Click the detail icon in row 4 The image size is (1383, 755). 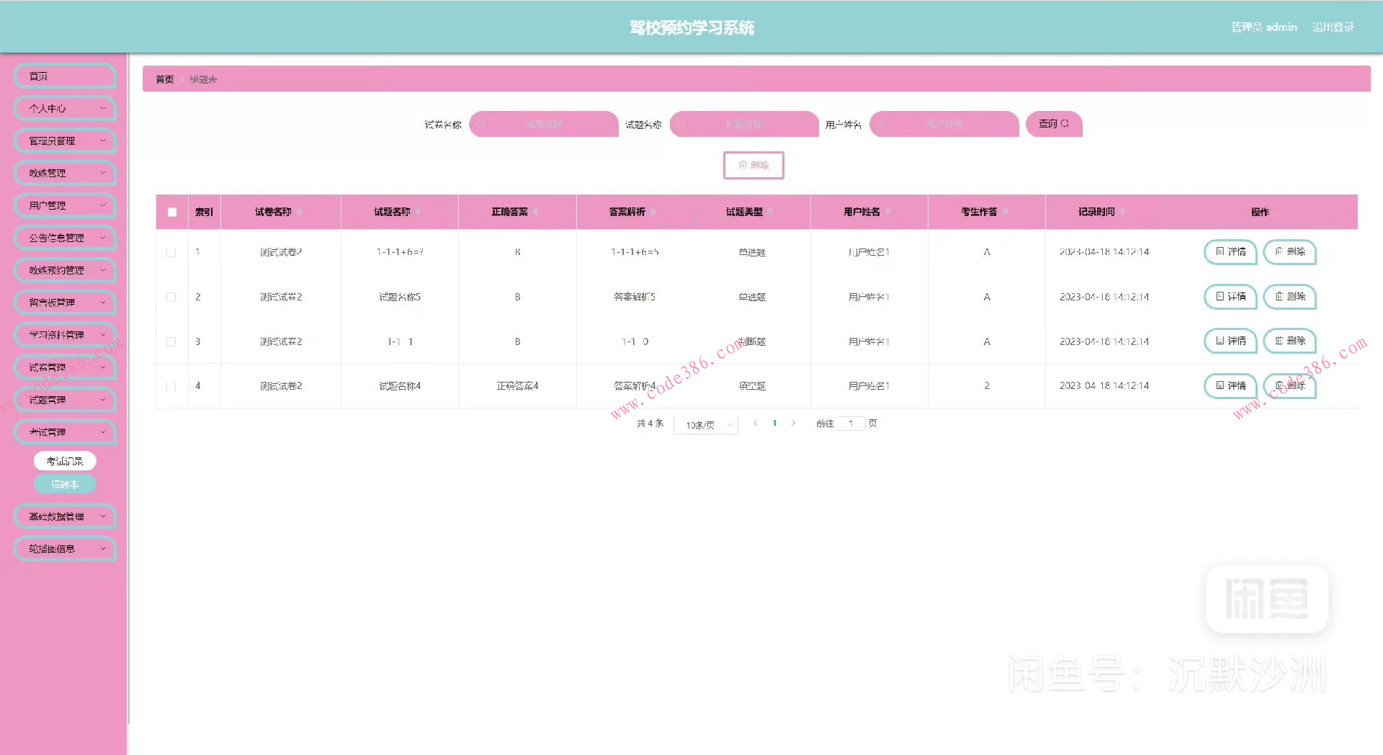point(1219,385)
